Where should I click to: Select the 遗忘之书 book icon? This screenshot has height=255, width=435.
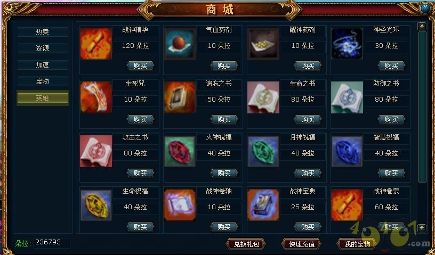pyautogui.click(x=180, y=97)
